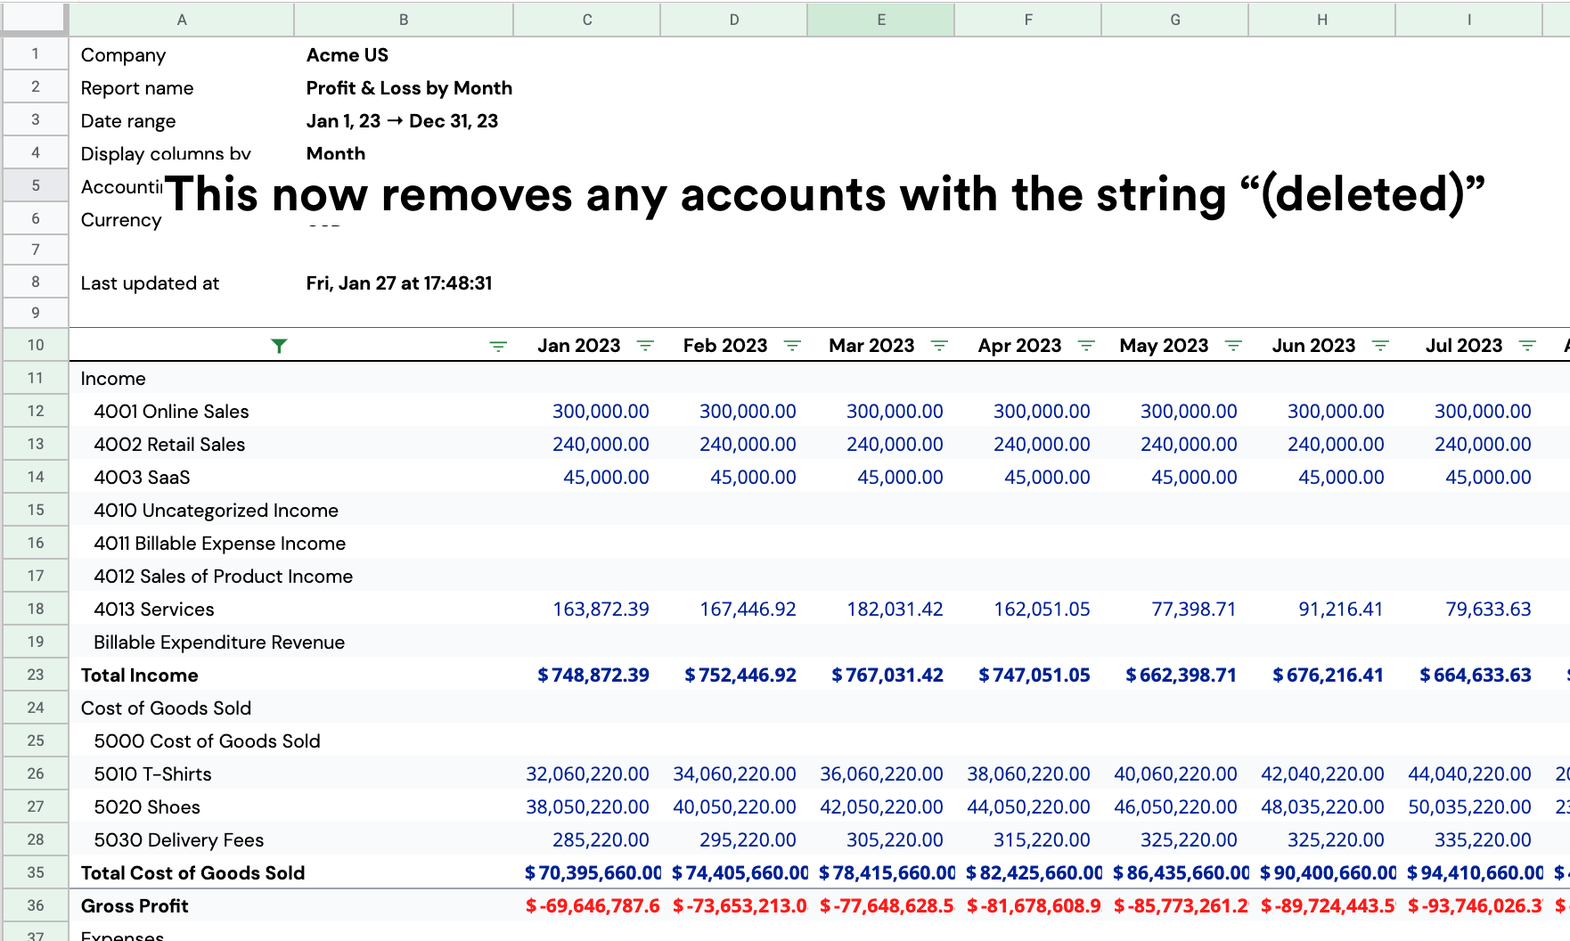The image size is (1570, 941).
Task: Open the filter icon next to Jan 2023
Action: [x=645, y=346]
